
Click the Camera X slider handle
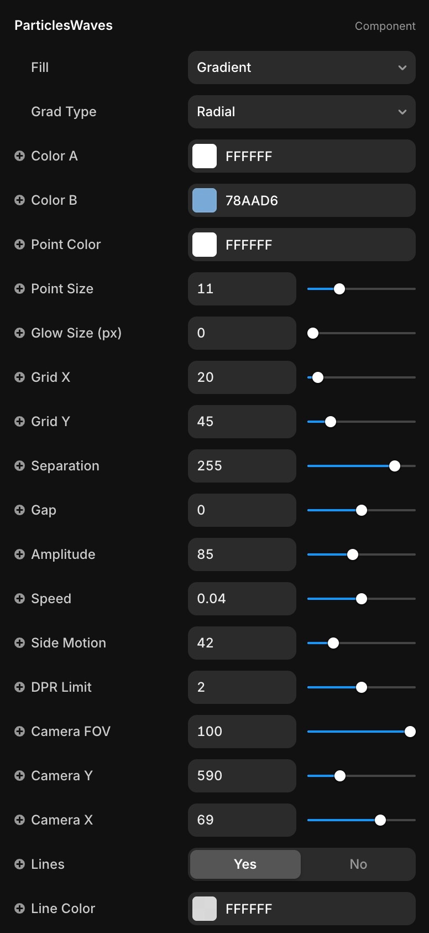coord(380,820)
